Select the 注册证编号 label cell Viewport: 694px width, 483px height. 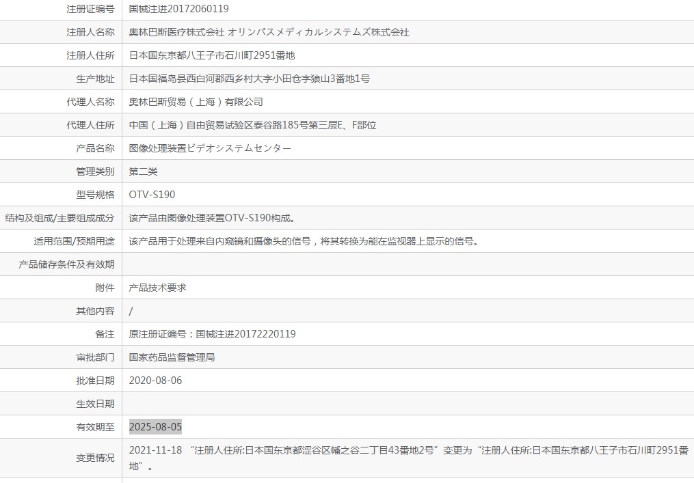coord(90,9)
